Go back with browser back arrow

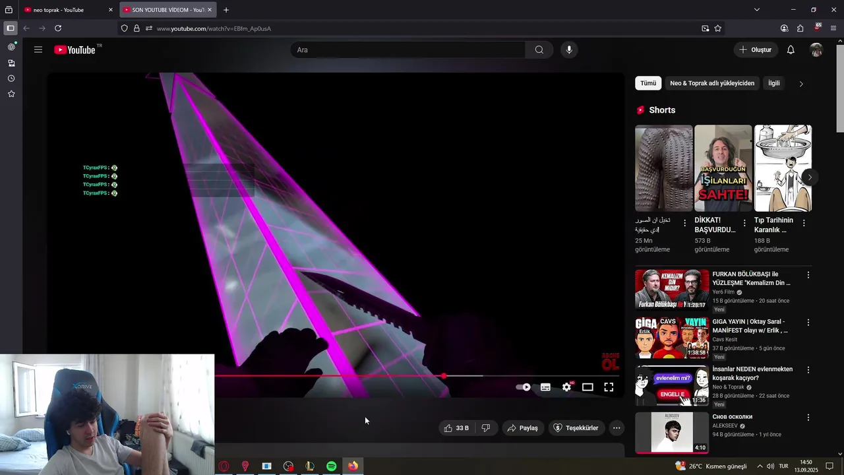pyautogui.click(x=26, y=28)
